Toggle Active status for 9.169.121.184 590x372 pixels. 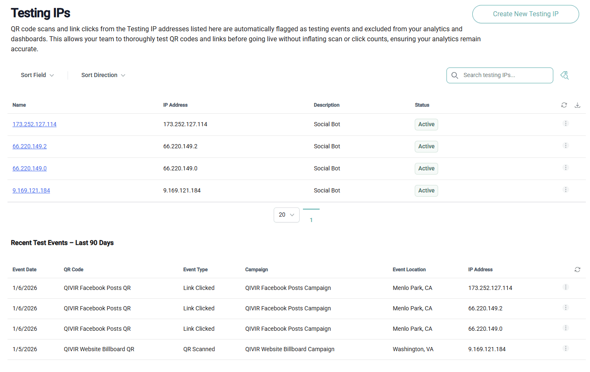click(426, 190)
